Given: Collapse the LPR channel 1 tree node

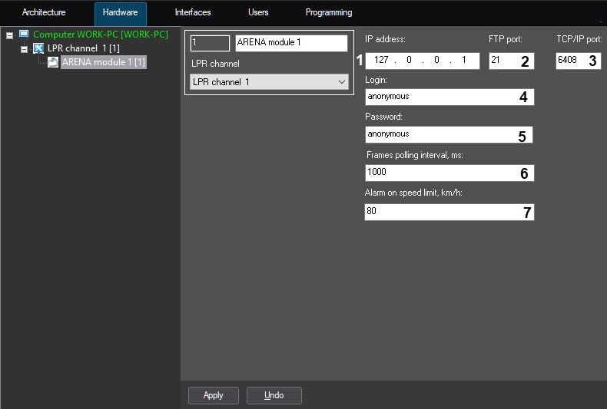Looking at the screenshot, I should click(25, 49).
